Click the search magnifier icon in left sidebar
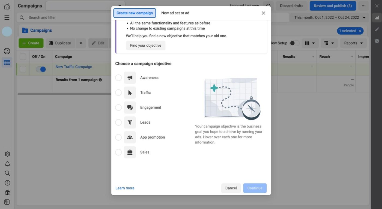This screenshot has width=382, height=209. tap(7, 173)
